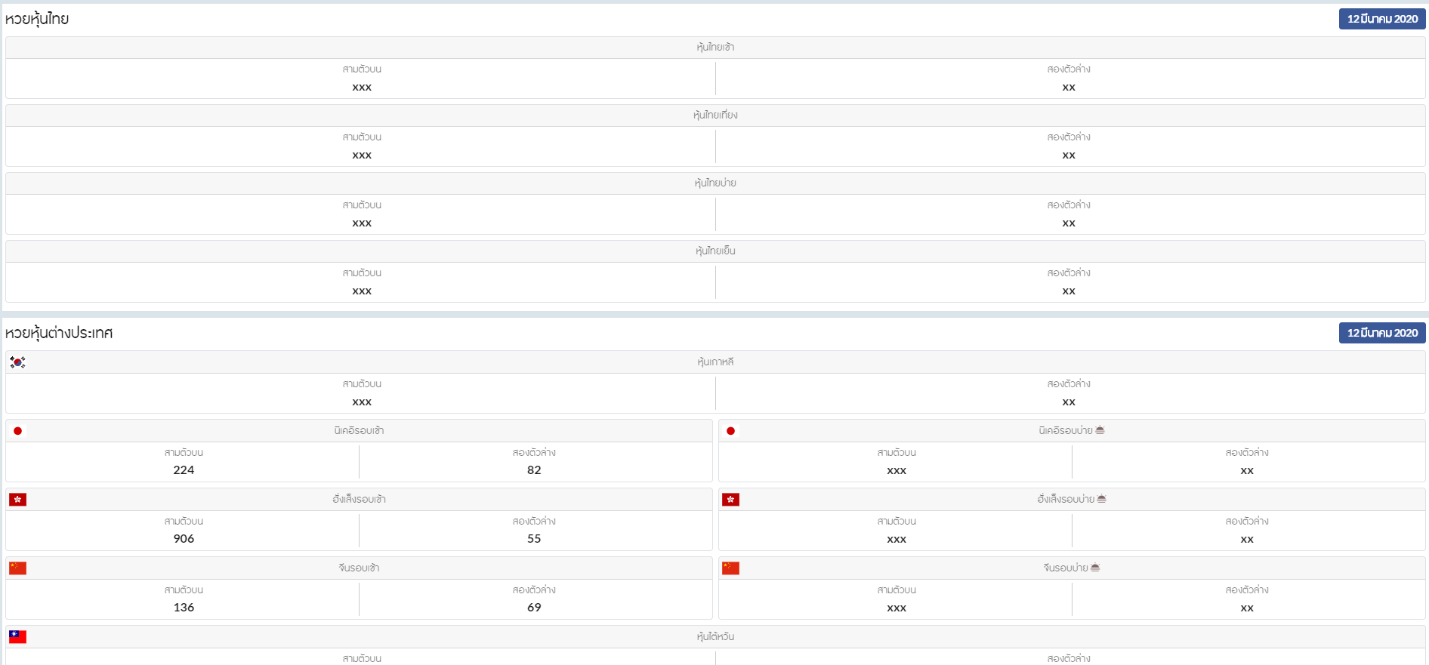Click sunset icon next to ฮั่งเส็งรอบบ่าย
The image size is (1429, 665).
tap(1101, 499)
